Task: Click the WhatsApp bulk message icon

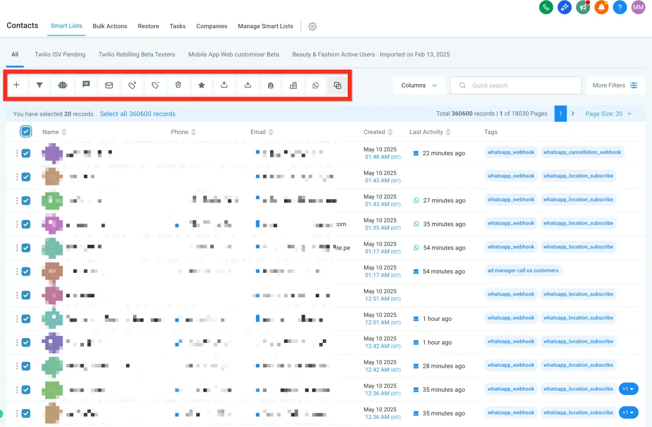Action: (x=316, y=85)
